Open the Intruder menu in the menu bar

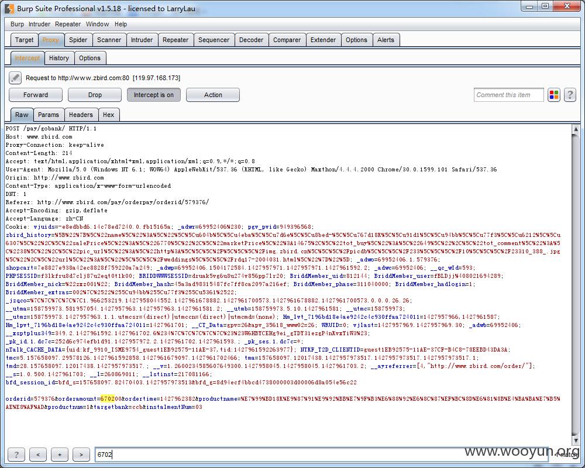40,24
